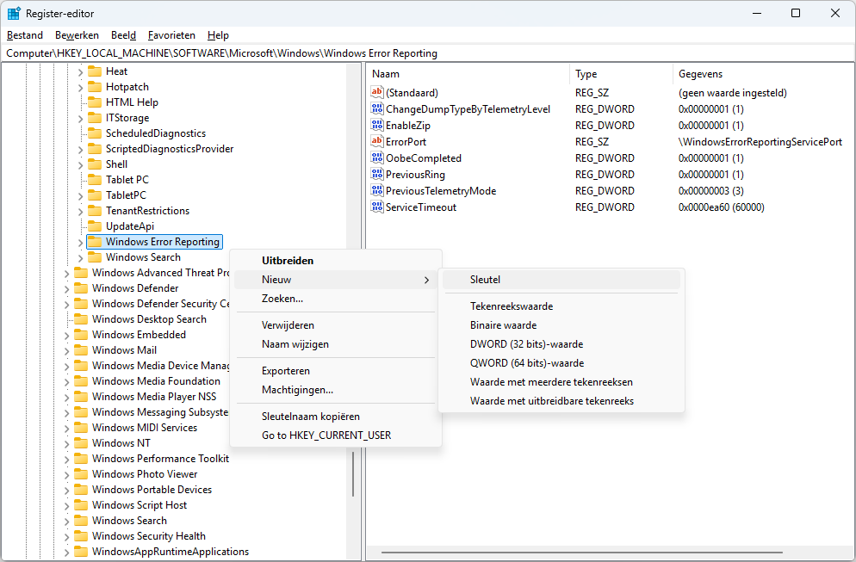This screenshot has width=856, height=562.
Task: Click the HTML Help folder icon
Action: point(95,102)
